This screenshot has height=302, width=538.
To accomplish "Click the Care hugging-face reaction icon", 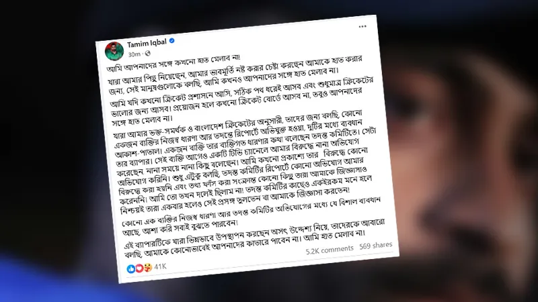I will pos(147,267).
